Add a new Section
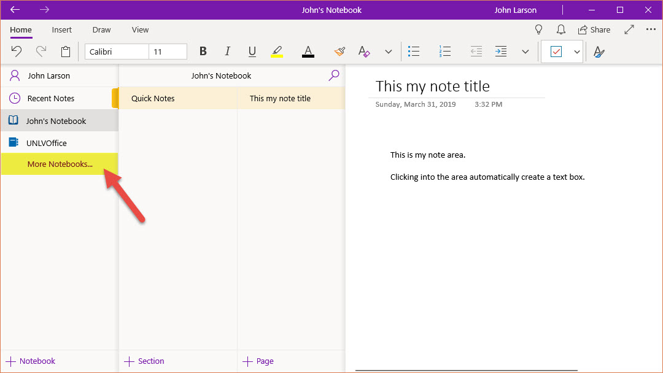Screen dimensions: 663x373 point(145,361)
